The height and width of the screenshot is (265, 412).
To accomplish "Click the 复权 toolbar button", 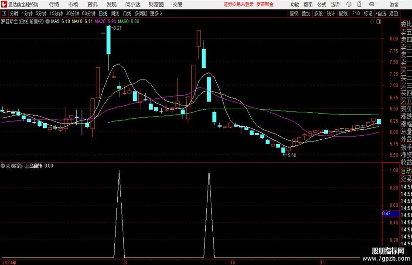I will click(294, 13).
